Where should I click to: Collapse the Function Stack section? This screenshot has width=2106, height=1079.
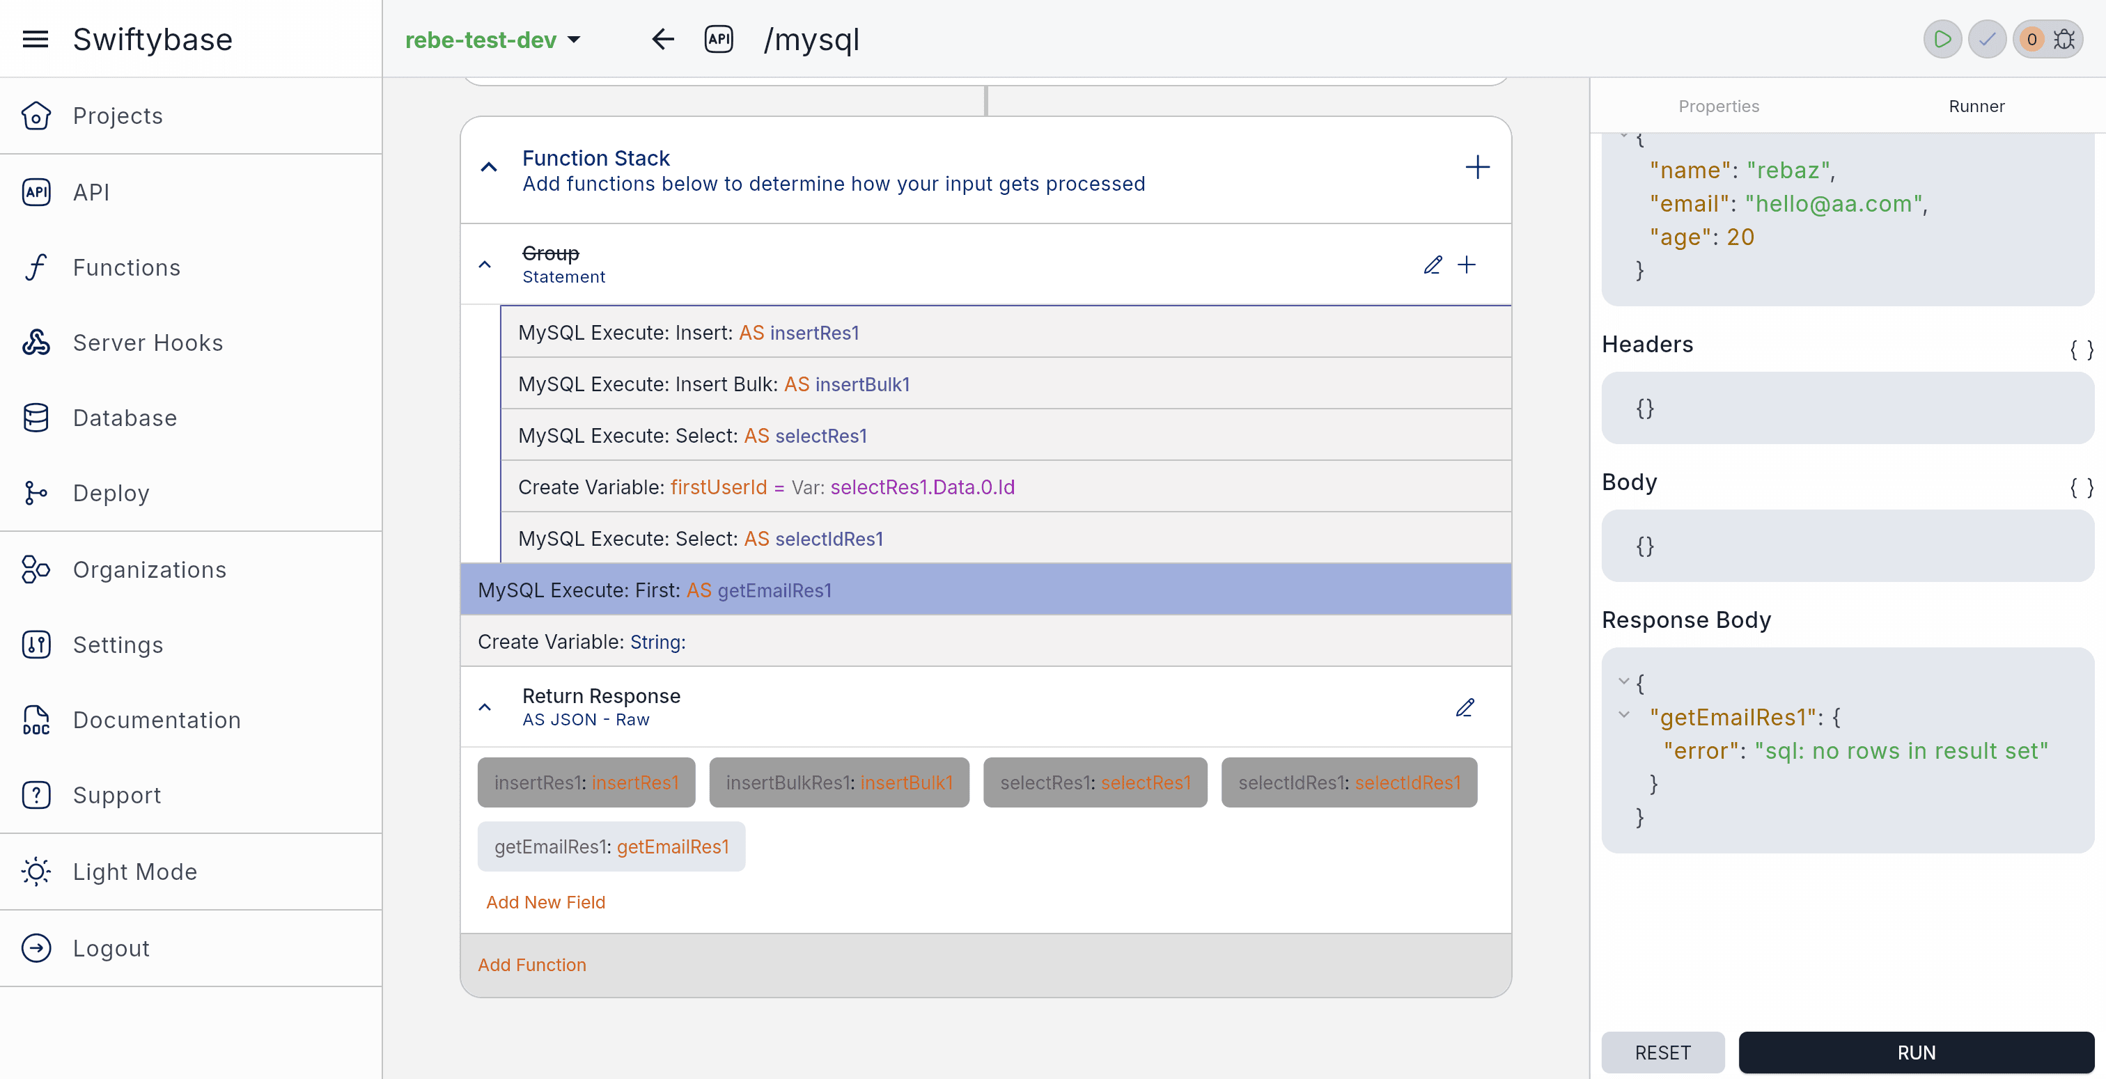point(489,168)
